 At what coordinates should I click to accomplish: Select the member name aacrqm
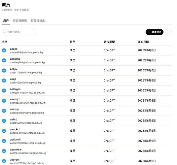click(15, 160)
